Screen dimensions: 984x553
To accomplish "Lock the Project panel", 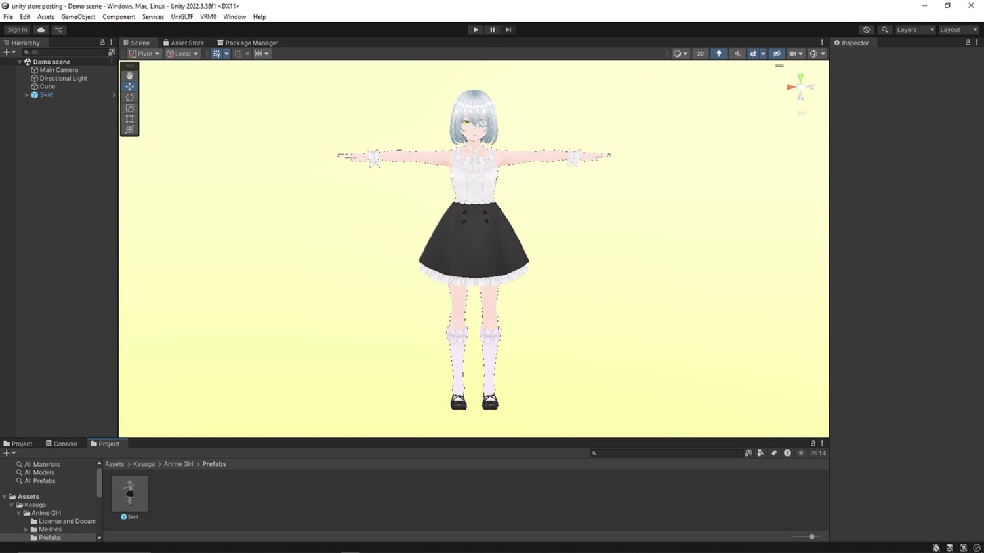I will (x=813, y=444).
